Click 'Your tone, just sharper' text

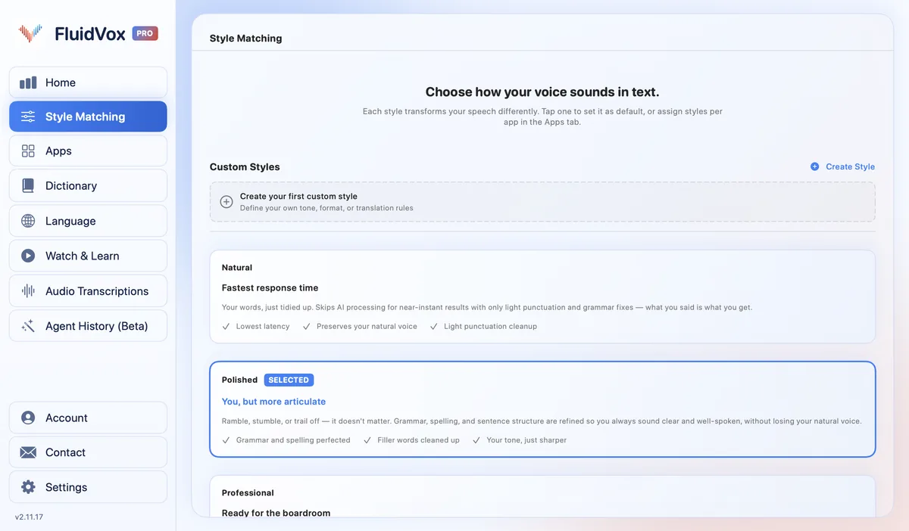click(526, 439)
